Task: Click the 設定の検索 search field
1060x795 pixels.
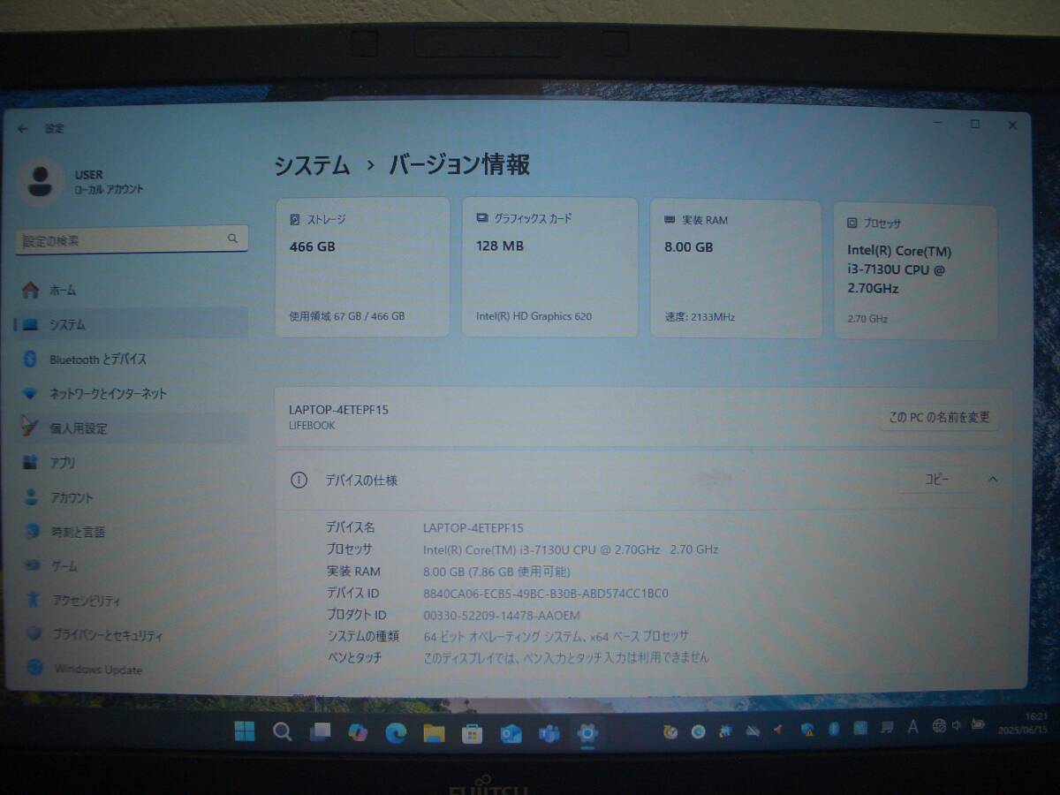Action: point(131,239)
